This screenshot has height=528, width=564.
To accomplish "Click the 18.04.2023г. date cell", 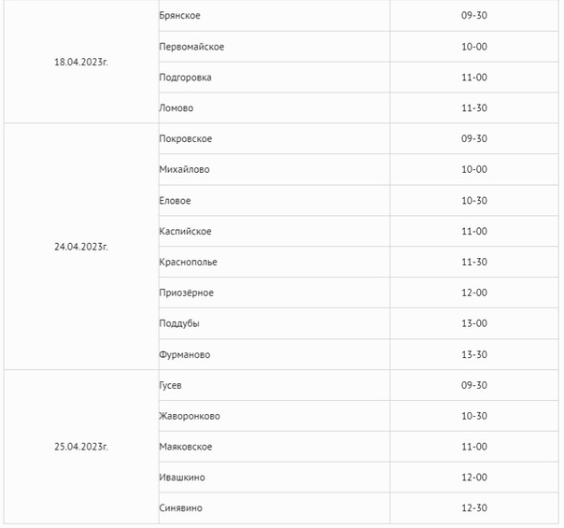I will pos(81,62).
